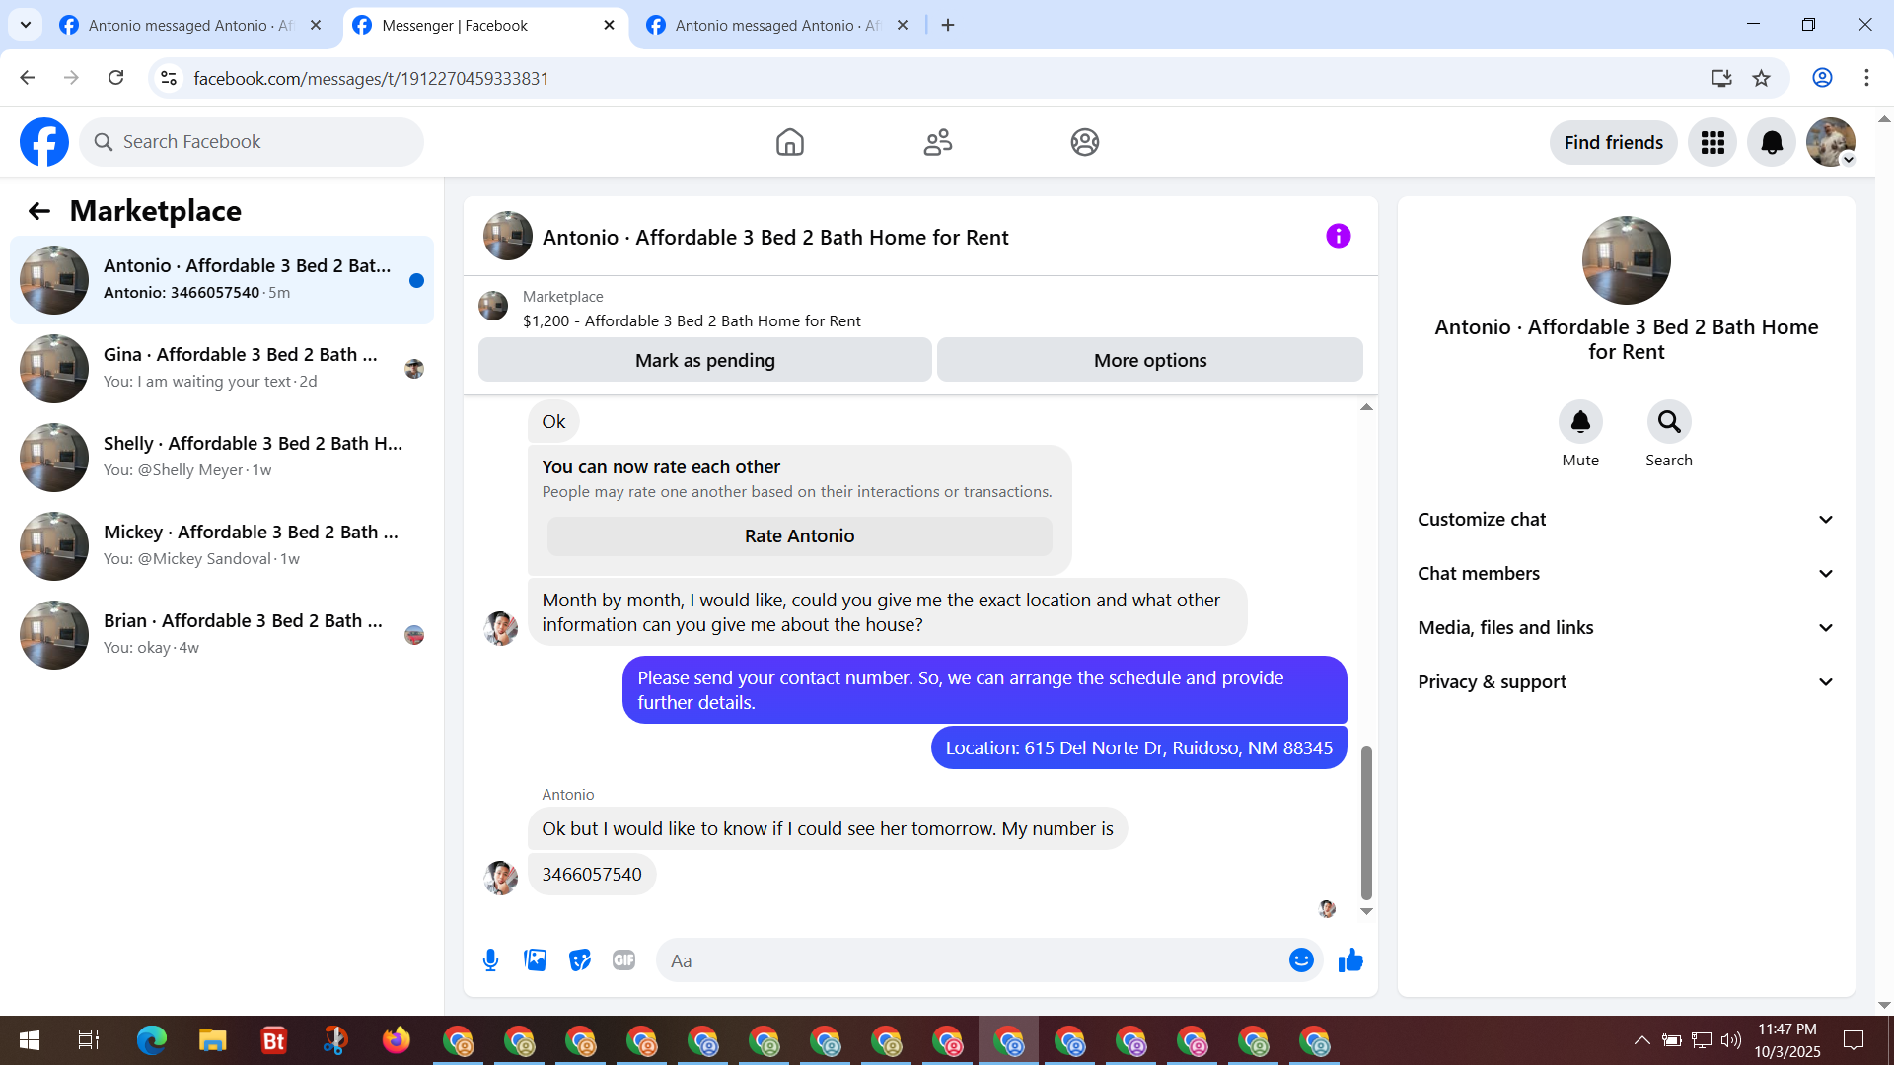Send a thumbs up like
The height and width of the screenshot is (1065, 1894).
click(1350, 960)
